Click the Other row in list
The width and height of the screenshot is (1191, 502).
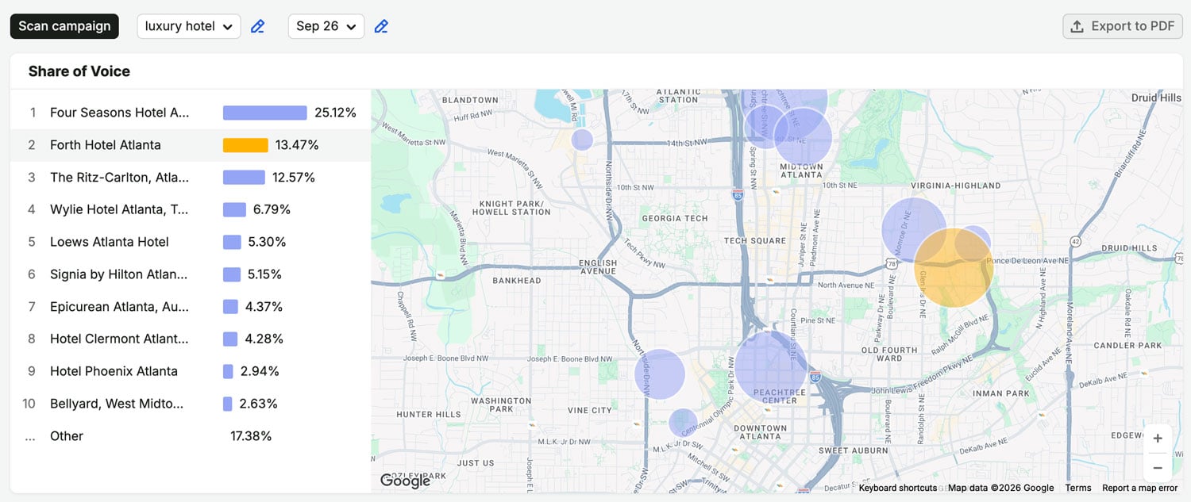click(x=191, y=436)
